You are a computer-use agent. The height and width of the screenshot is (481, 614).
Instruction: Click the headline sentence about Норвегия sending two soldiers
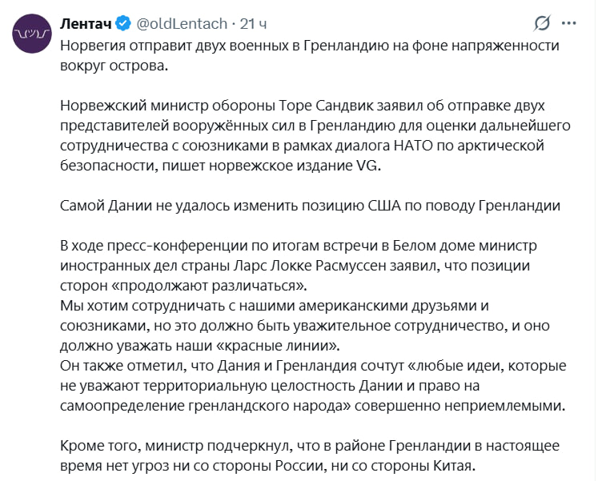click(311, 45)
